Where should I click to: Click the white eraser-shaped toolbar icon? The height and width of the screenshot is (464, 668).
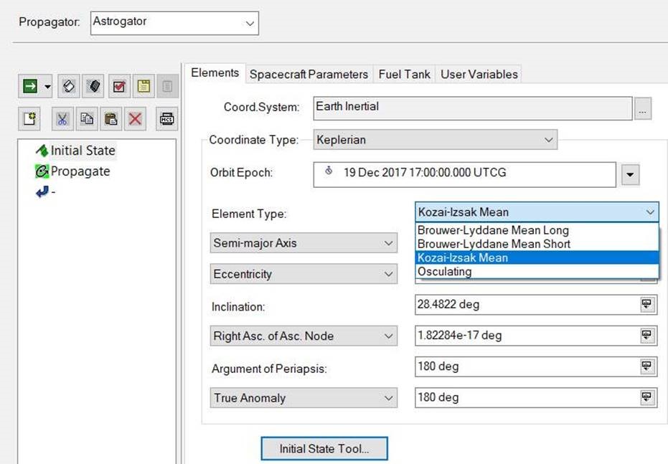point(68,87)
